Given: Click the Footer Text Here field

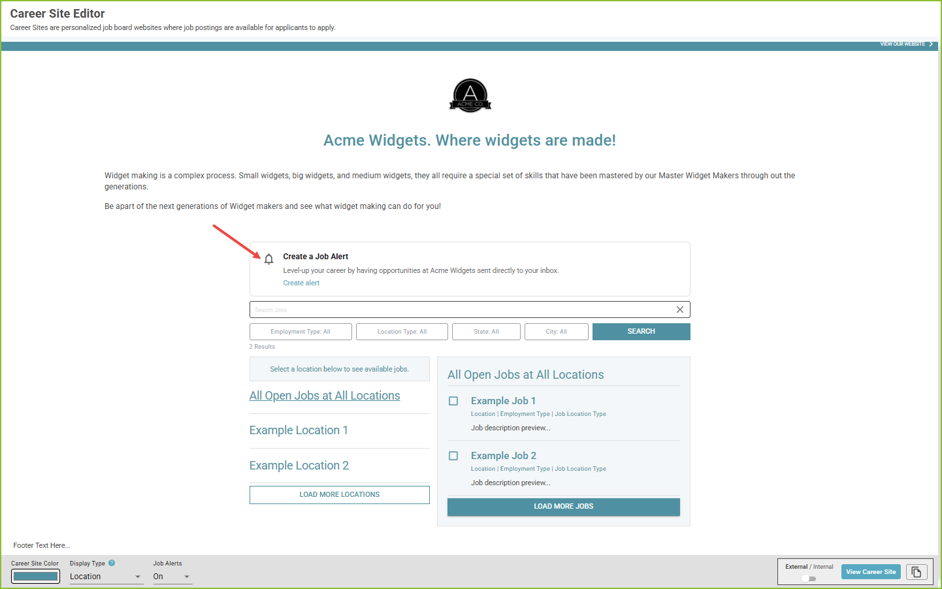Looking at the screenshot, I should (x=42, y=545).
